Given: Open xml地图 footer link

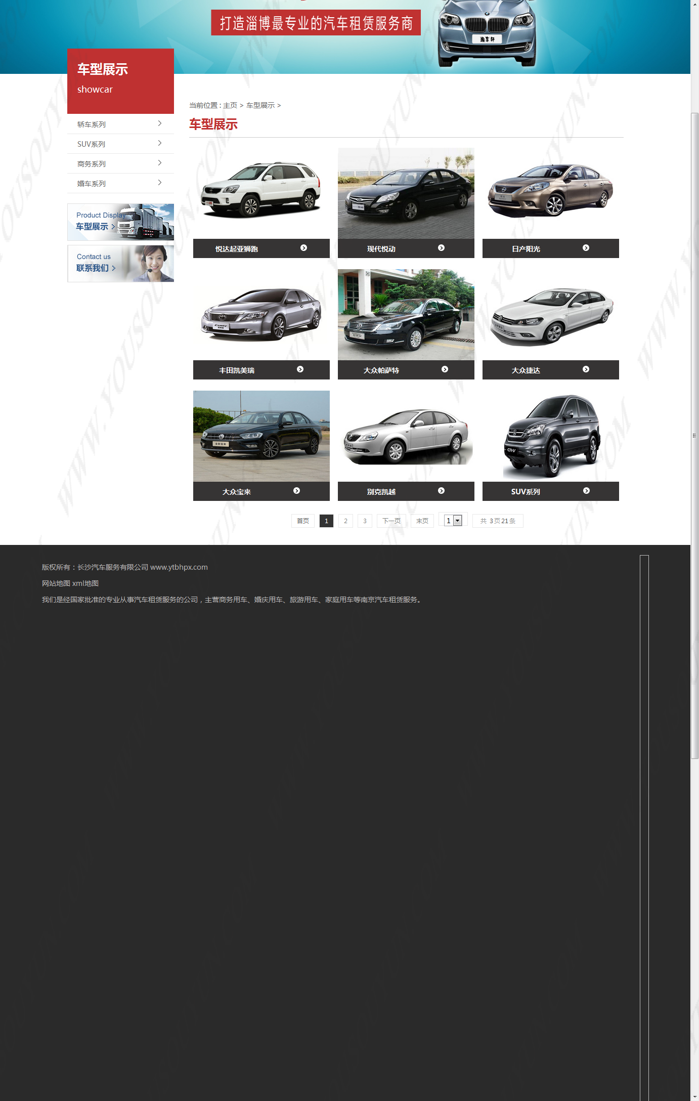Looking at the screenshot, I should 85,583.
